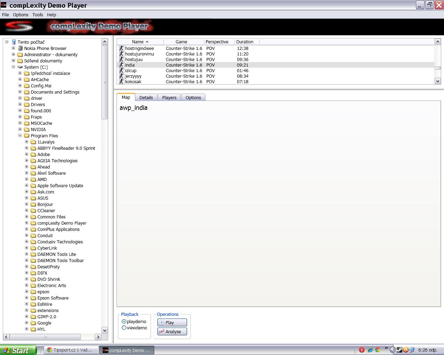This screenshot has height=355, width=444.
Task: Click the Electronic Arts folder icon
Action: click(33, 285)
